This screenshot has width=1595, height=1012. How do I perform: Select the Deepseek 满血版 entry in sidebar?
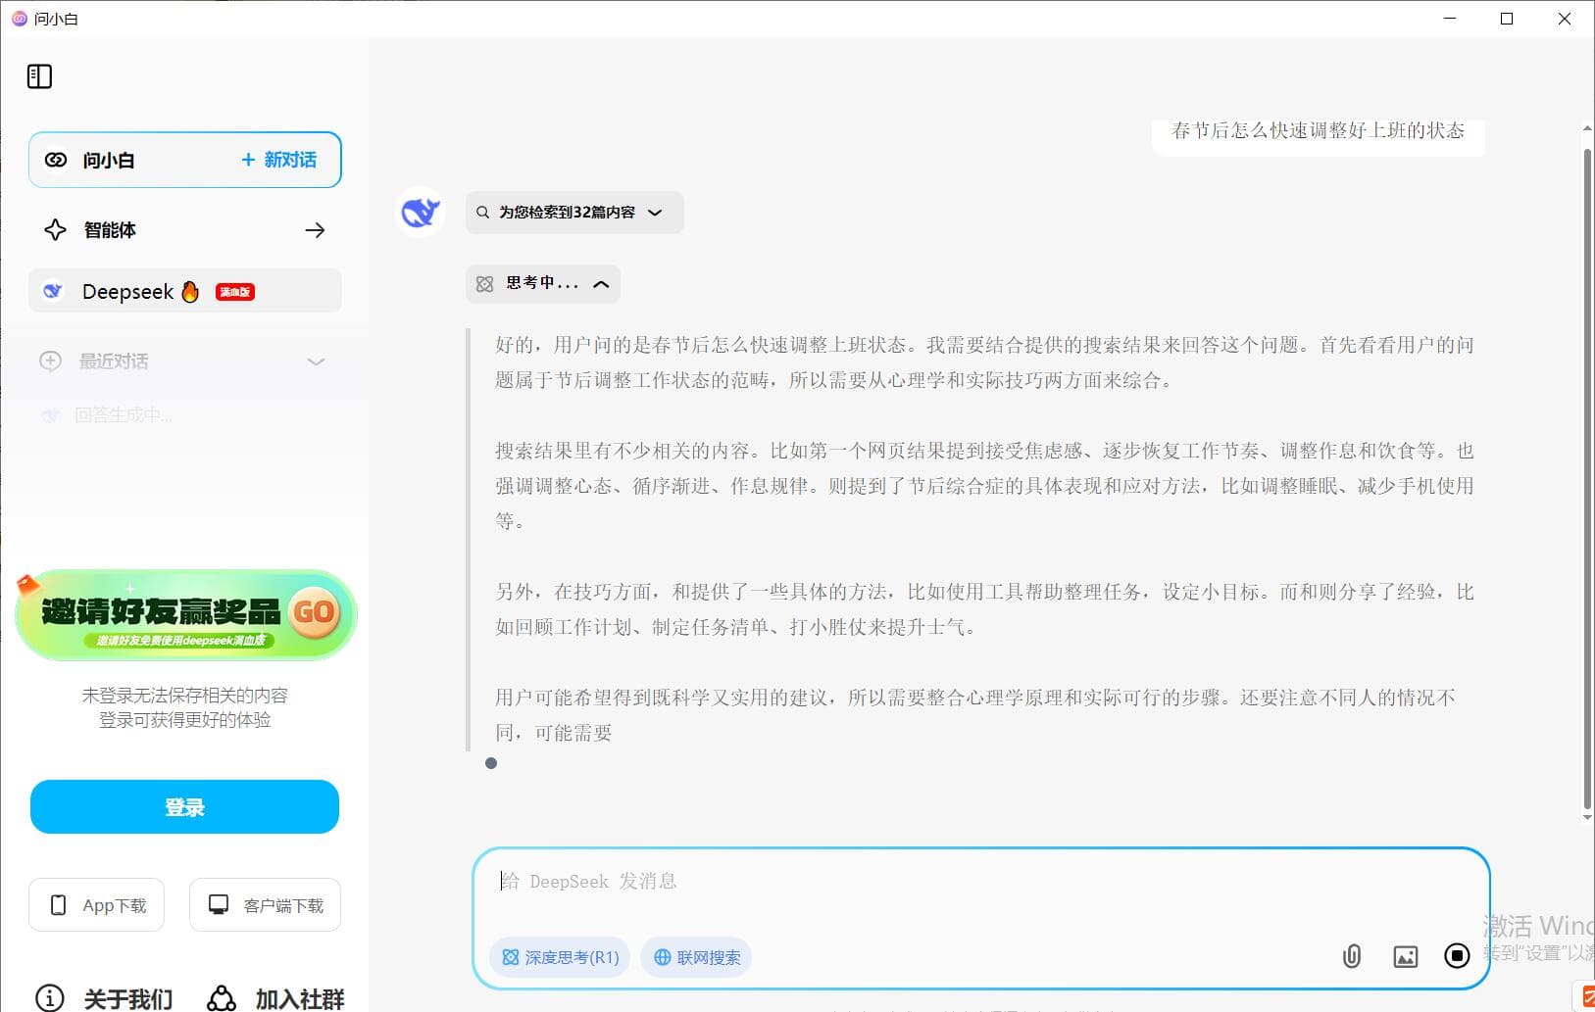pyautogui.click(x=184, y=291)
